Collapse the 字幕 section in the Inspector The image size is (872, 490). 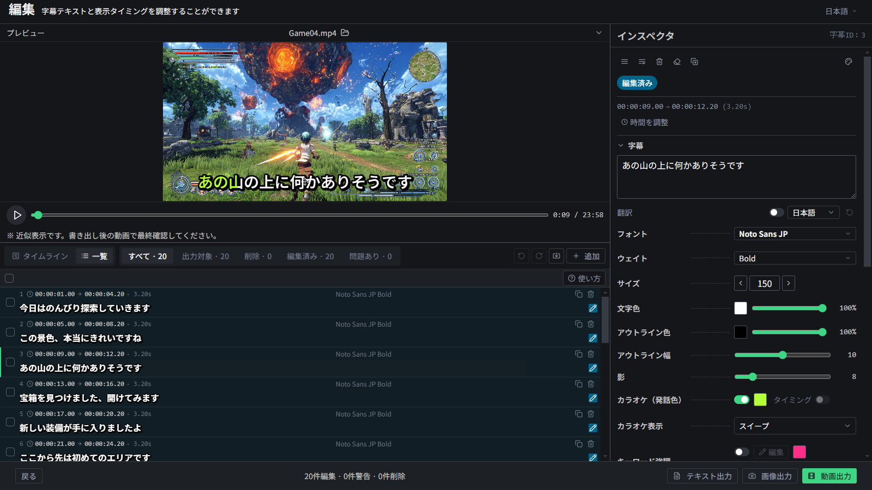621,145
